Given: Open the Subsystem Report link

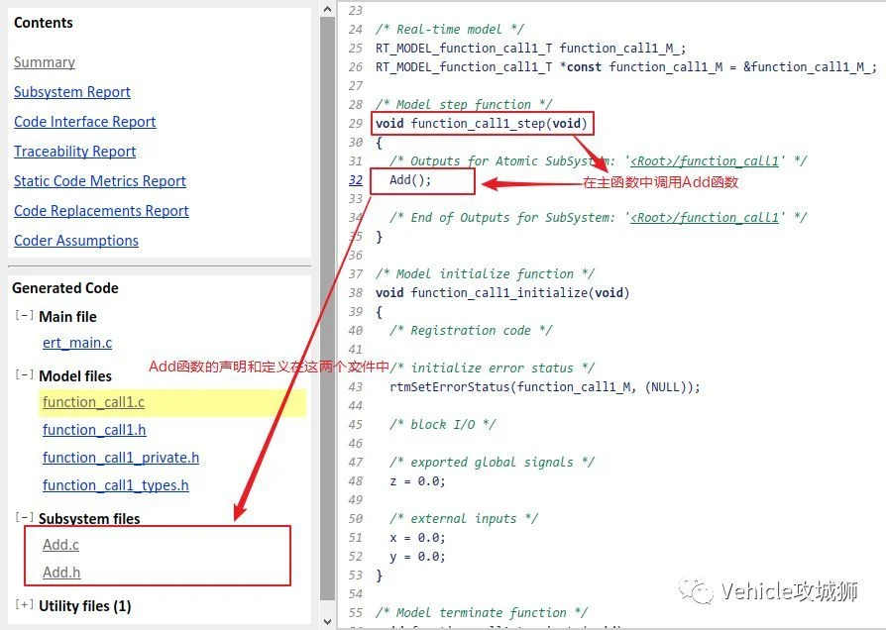Looking at the screenshot, I should (x=71, y=91).
